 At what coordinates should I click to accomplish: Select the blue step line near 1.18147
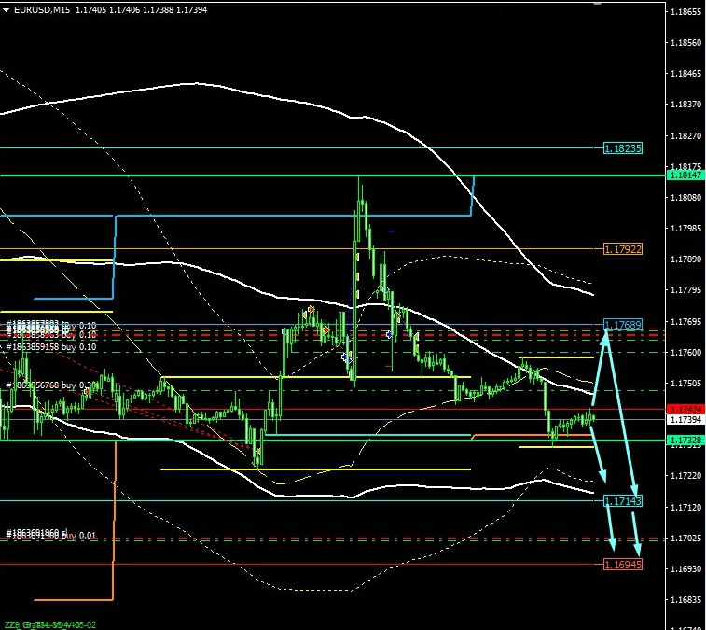click(x=474, y=196)
